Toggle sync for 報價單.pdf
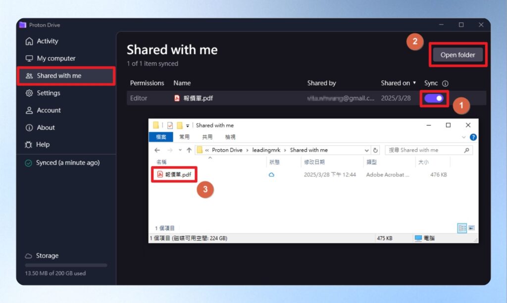The image size is (507, 303). coord(434,98)
